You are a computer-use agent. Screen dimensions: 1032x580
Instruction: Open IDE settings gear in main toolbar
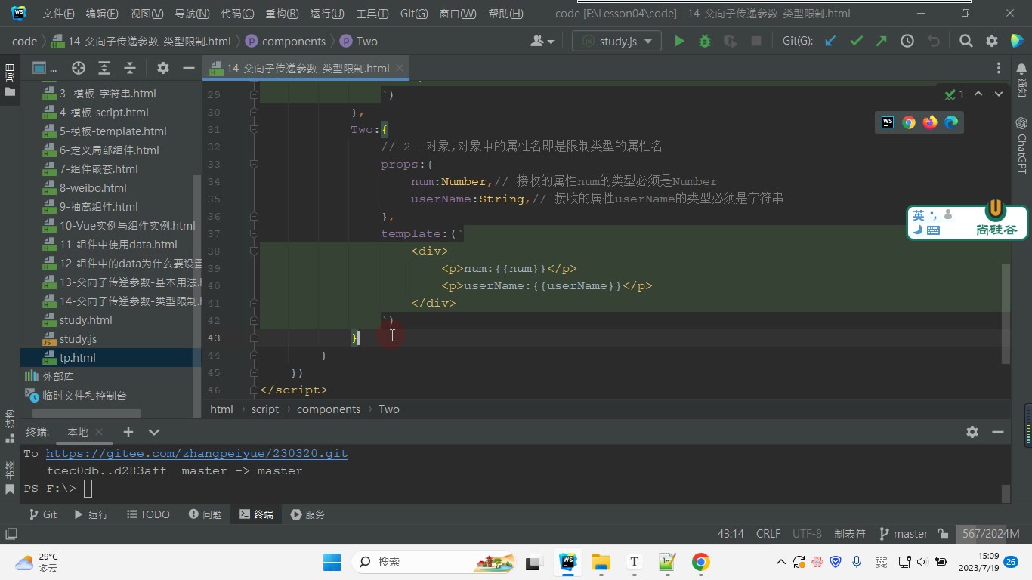click(x=992, y=42)
